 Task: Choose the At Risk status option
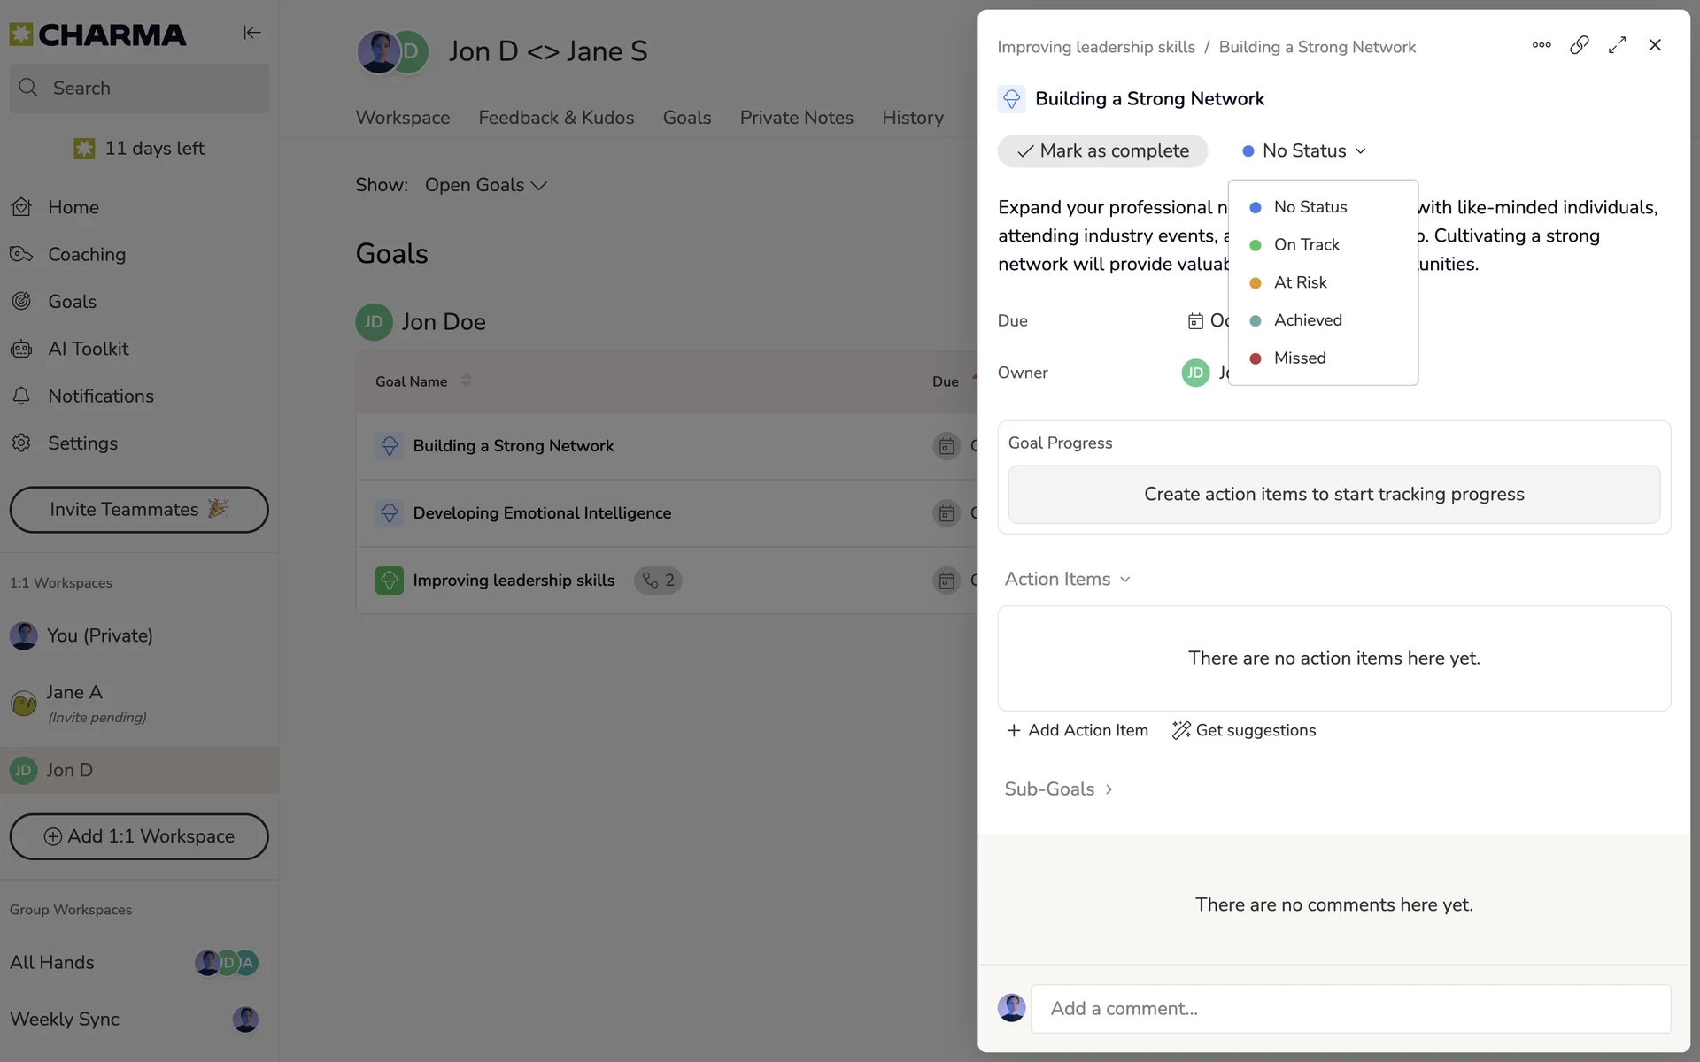pos(1300,282)
